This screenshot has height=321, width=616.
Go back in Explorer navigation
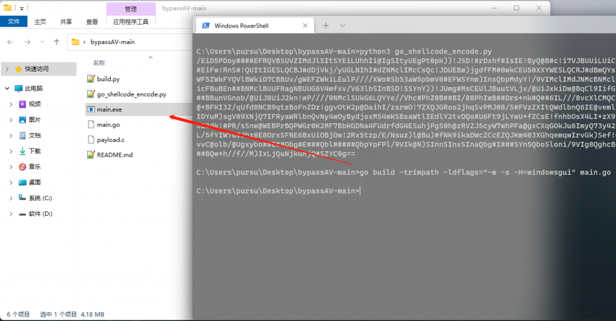pos(10,42)
